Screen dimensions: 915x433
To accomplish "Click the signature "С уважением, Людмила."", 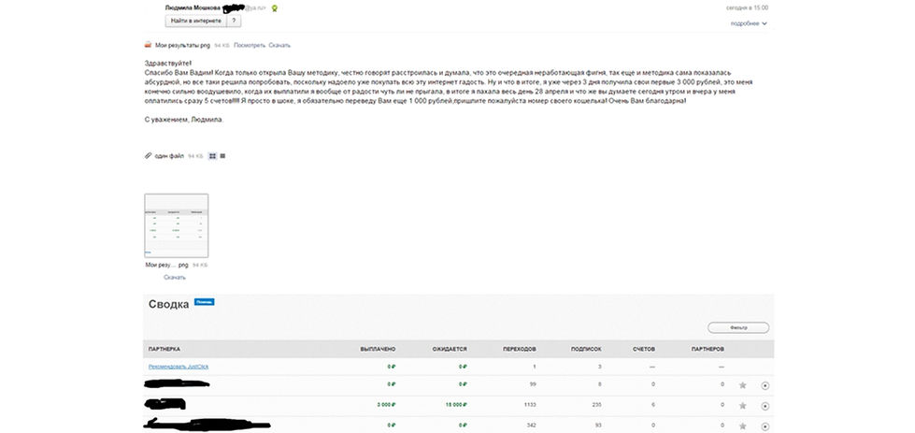I will (x=184, y=120).
